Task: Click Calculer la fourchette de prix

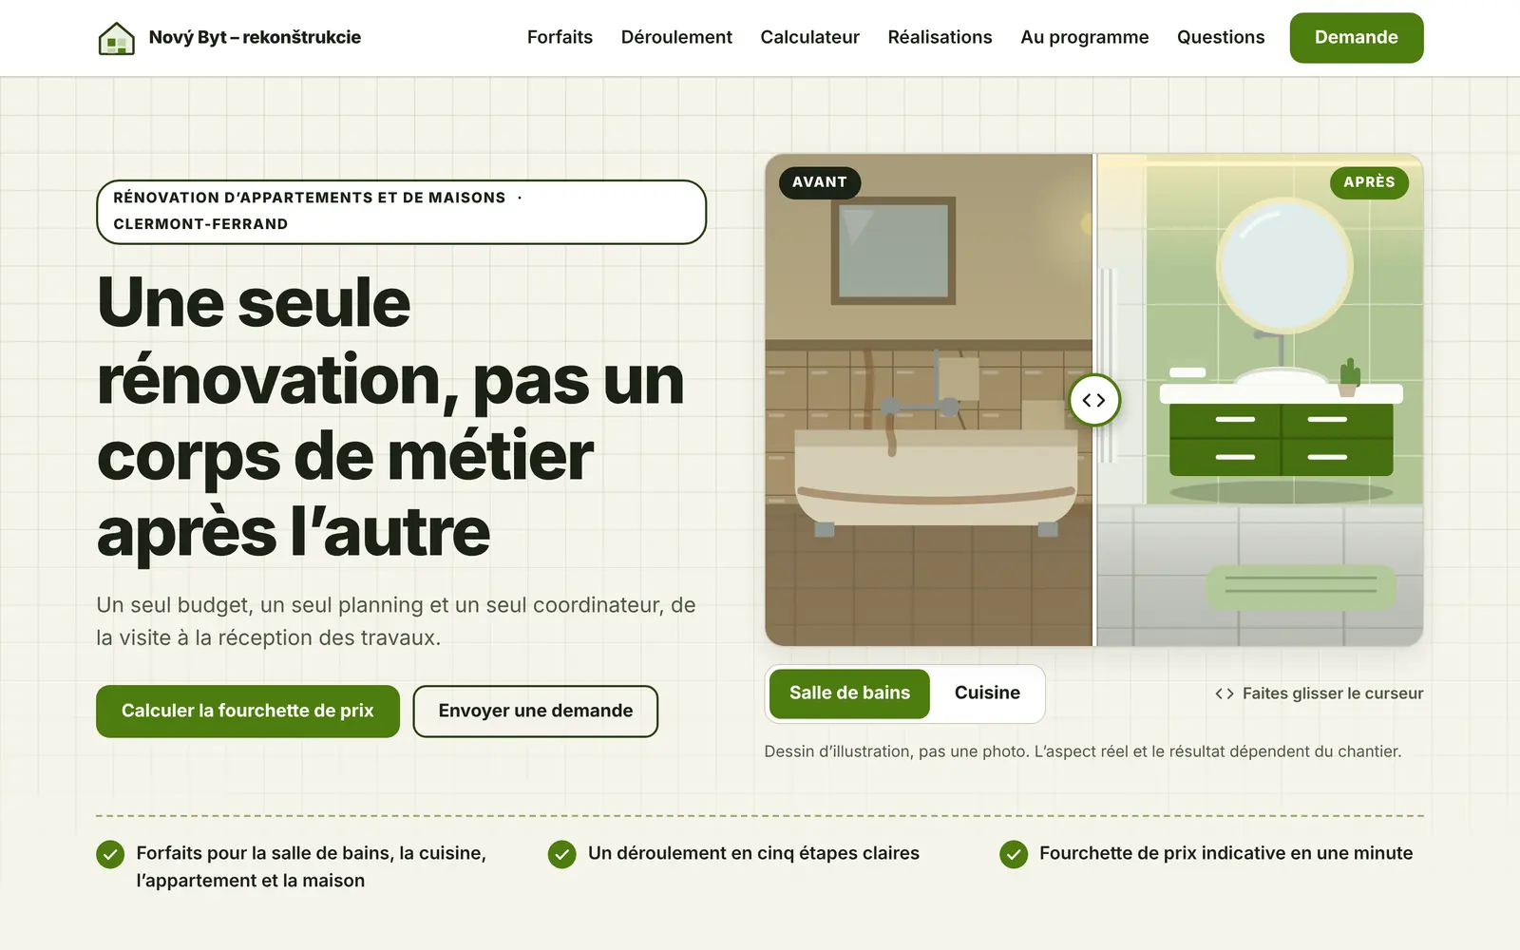Action: (x=248, y=711)
